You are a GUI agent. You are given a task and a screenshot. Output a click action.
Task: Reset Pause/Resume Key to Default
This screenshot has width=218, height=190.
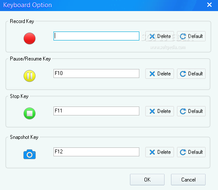[x=191, y=74]
